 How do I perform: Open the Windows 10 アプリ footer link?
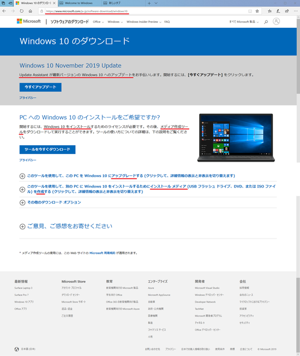click(x=24, y=302)
